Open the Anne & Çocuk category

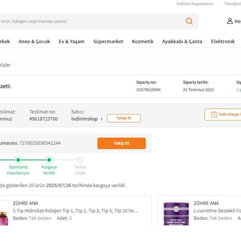[34, 41]
